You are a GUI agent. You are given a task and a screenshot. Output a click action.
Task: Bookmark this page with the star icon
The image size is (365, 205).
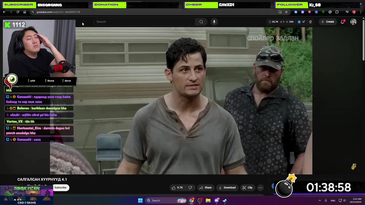286,12
